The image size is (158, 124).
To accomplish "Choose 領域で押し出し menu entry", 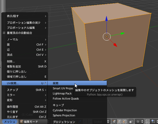I will pos(25,77).
